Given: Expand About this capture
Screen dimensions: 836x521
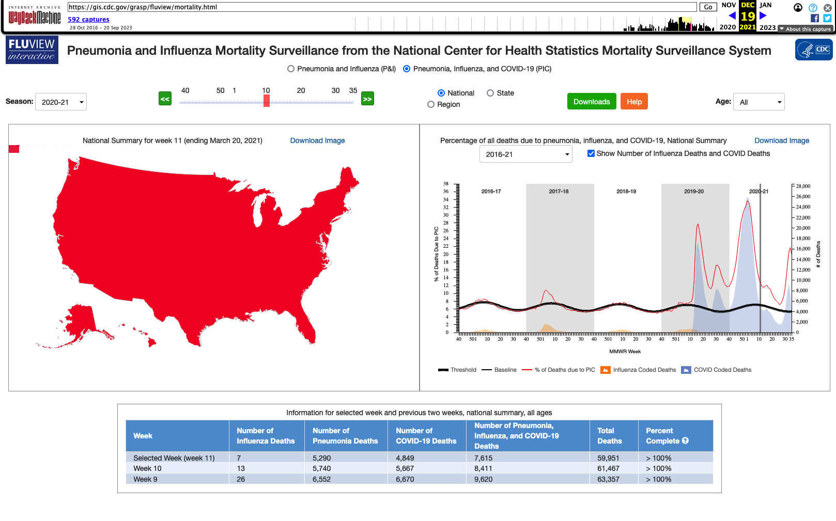Looking at the screenshot, I should click(805, 29).
